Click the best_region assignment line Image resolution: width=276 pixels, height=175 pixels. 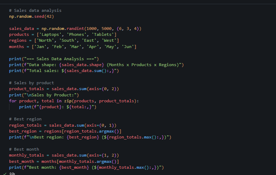pos(65,131)
